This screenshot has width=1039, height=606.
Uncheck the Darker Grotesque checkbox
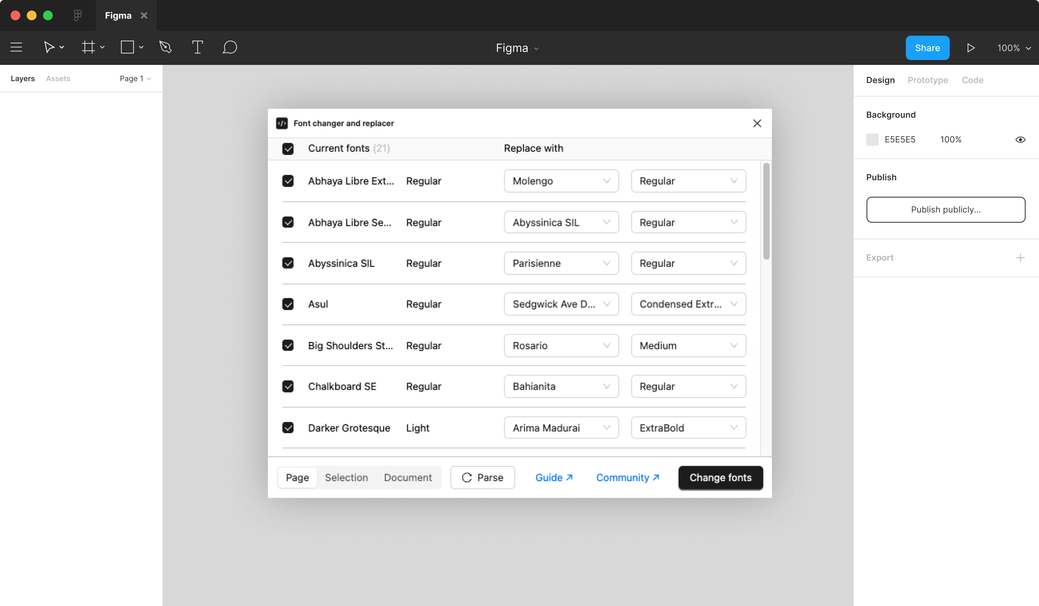288,428
